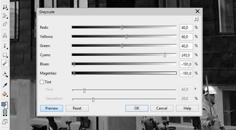Select the Eyedropper tool
The height and width of the screenshot is (130, 236).
(x=5, y=85)
